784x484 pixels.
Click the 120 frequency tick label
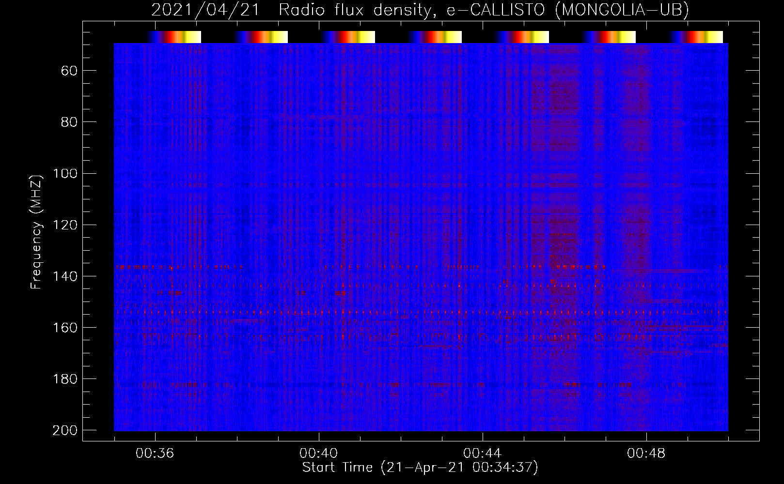[65, 225]
